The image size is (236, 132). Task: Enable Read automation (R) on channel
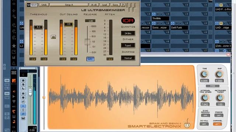click(x=23, y=94)
